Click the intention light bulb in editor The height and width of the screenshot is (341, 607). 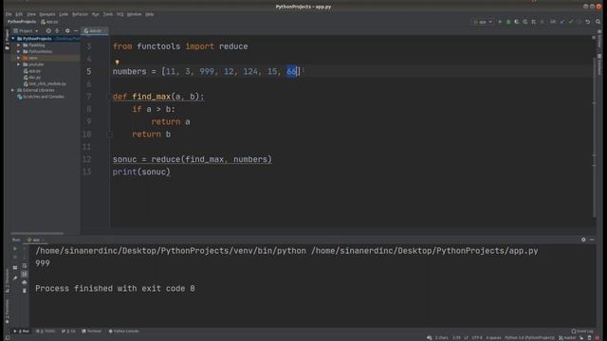click(x=118, y=62)
